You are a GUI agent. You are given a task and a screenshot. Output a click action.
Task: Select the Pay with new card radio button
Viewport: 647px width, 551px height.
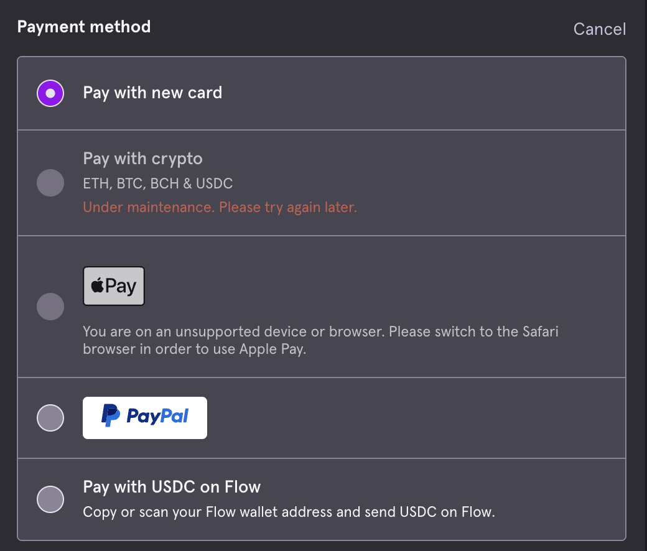50,93
